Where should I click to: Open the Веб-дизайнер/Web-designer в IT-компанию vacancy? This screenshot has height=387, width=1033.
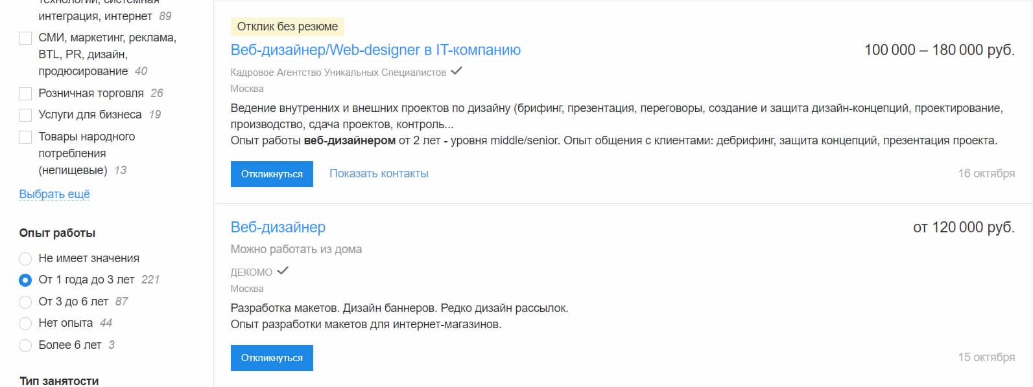(375, 49)
